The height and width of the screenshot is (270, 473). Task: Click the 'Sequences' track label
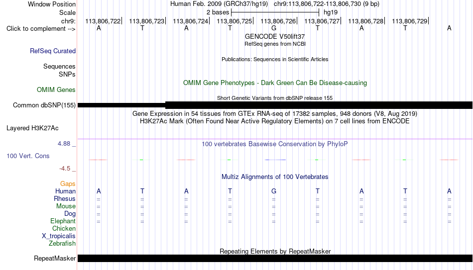[x=59, y=66]
